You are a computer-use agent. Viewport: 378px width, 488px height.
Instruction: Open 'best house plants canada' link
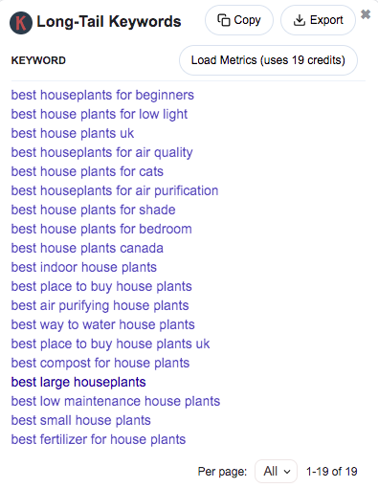click(87, 248)
